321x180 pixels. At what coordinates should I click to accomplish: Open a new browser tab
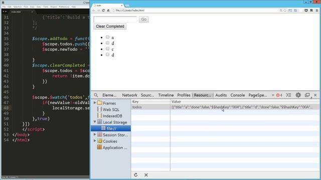click(127, 5)
